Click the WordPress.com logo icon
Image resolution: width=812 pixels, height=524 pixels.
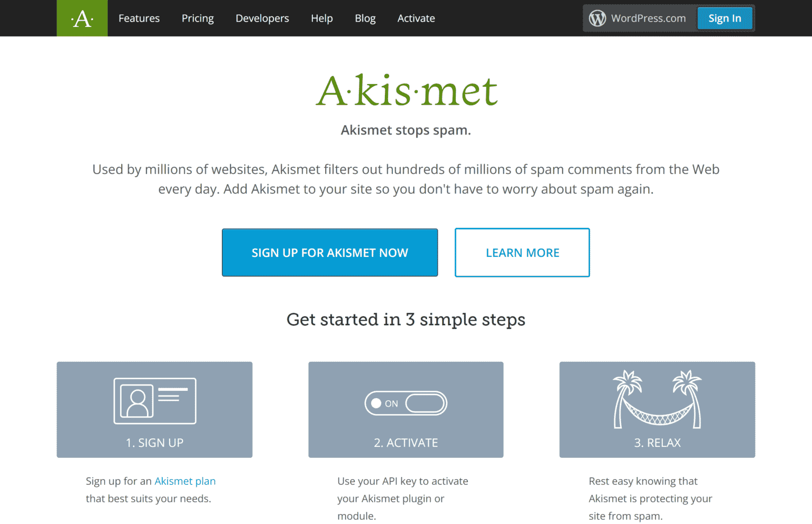coord(597,17)
